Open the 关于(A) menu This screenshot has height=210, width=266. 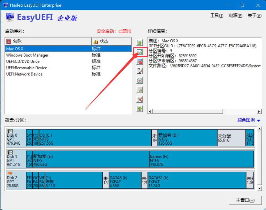point(254,16)
